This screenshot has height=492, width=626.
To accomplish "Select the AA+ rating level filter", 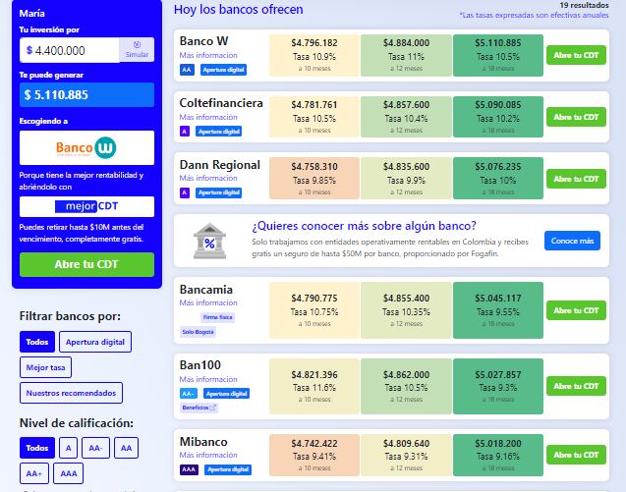I will click(36, 473).
